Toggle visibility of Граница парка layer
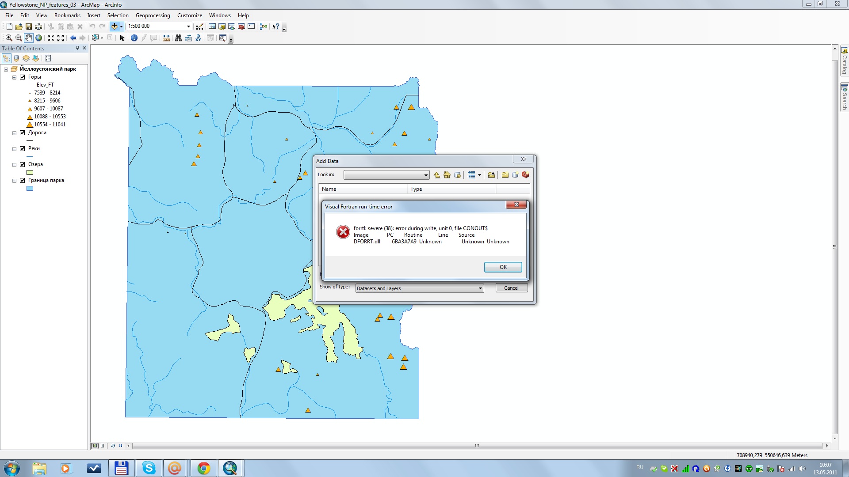849x477 pixels. click(x=23, y=180)
